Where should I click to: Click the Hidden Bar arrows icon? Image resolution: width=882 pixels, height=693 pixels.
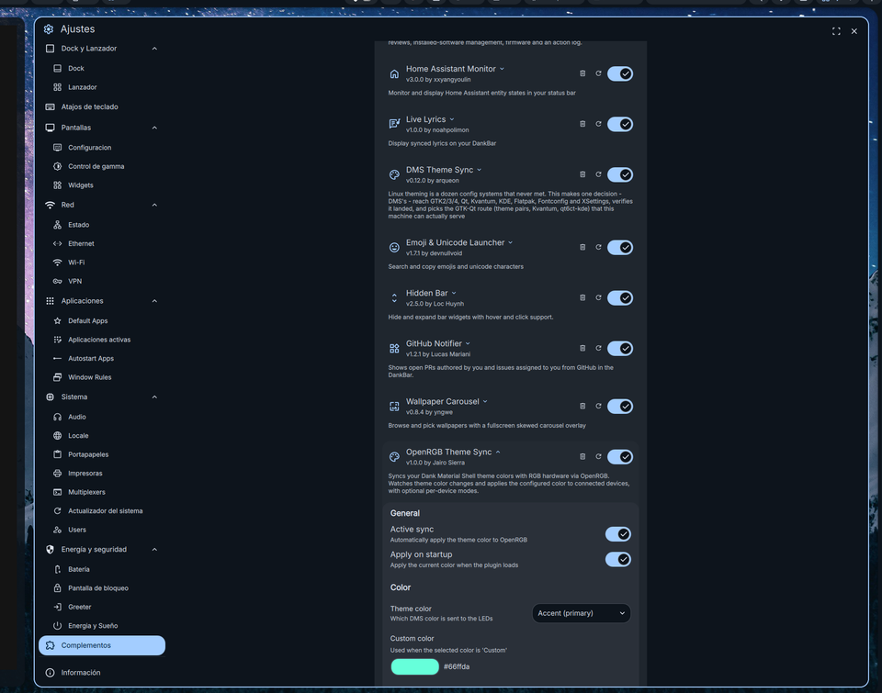click(394, 298)
